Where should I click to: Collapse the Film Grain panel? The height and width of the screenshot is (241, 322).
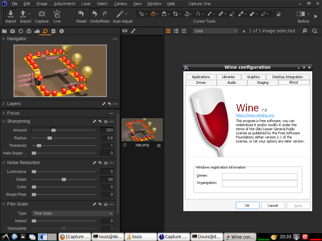pyautogui.click(x=3, y=204)
